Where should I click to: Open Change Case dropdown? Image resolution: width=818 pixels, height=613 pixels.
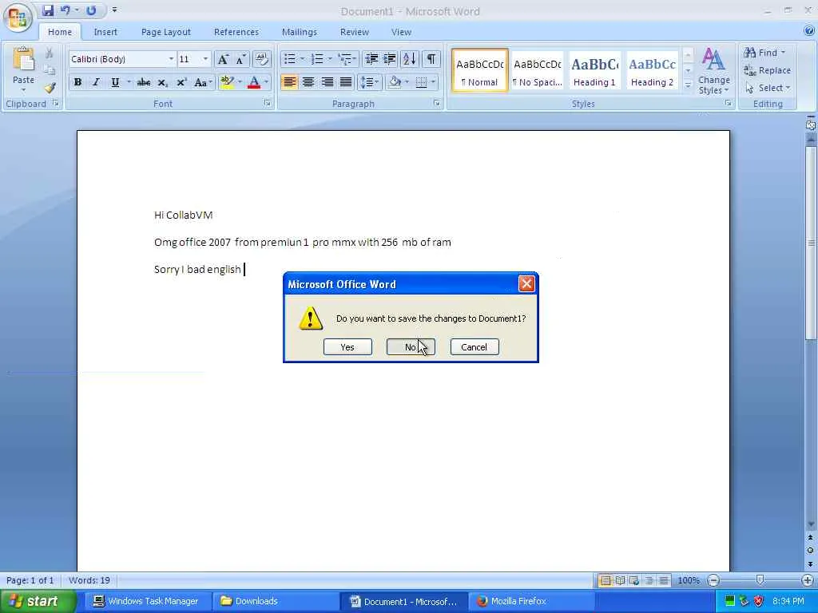pyautogui.click(x=202, y=82)
